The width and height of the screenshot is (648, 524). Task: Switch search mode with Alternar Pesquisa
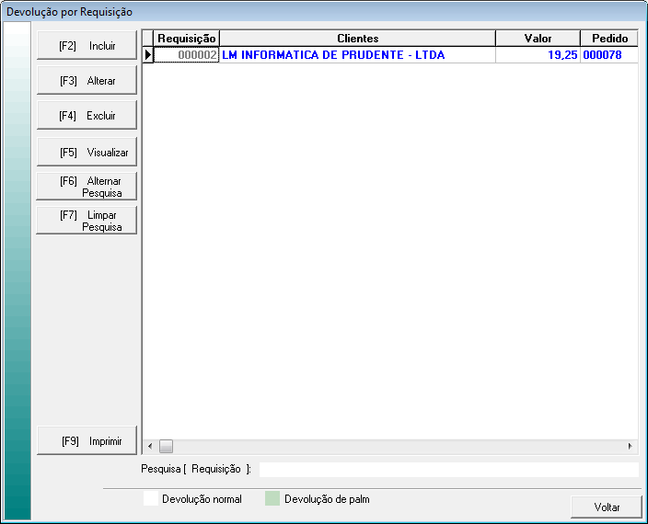[x=87, y=187]
